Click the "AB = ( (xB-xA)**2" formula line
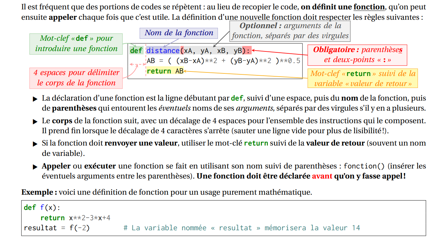The image size is (448, 239). (x=223, y=61)
